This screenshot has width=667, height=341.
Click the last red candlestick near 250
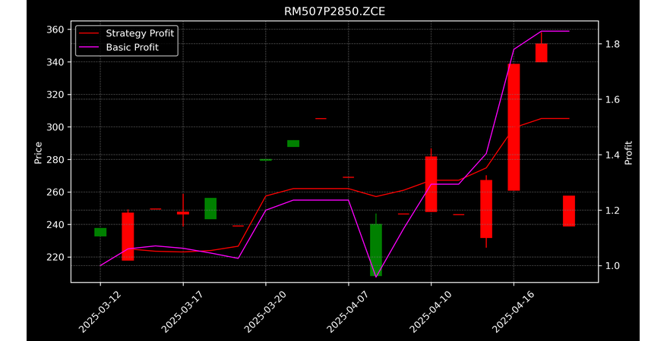click(x=569, y=211)
